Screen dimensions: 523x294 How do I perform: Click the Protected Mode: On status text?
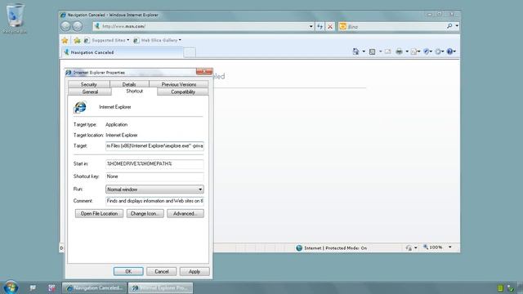click(346, 248)
